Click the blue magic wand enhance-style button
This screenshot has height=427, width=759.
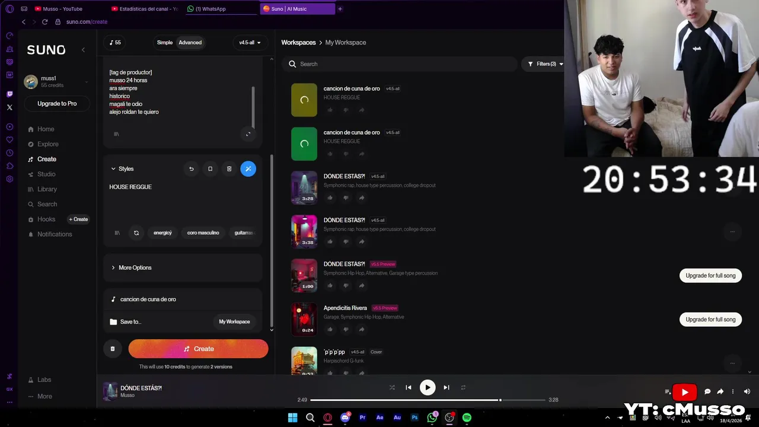[248, 169]
